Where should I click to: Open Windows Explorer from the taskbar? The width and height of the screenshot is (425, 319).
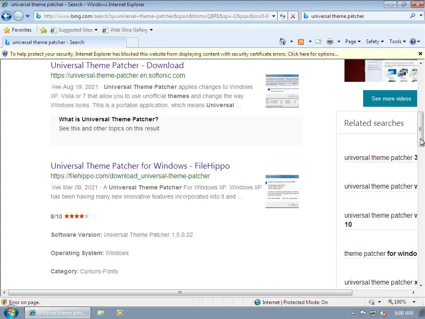tap(101, 313)
